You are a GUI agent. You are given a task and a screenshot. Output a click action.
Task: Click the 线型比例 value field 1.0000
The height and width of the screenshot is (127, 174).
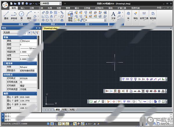tap(28, 52)
